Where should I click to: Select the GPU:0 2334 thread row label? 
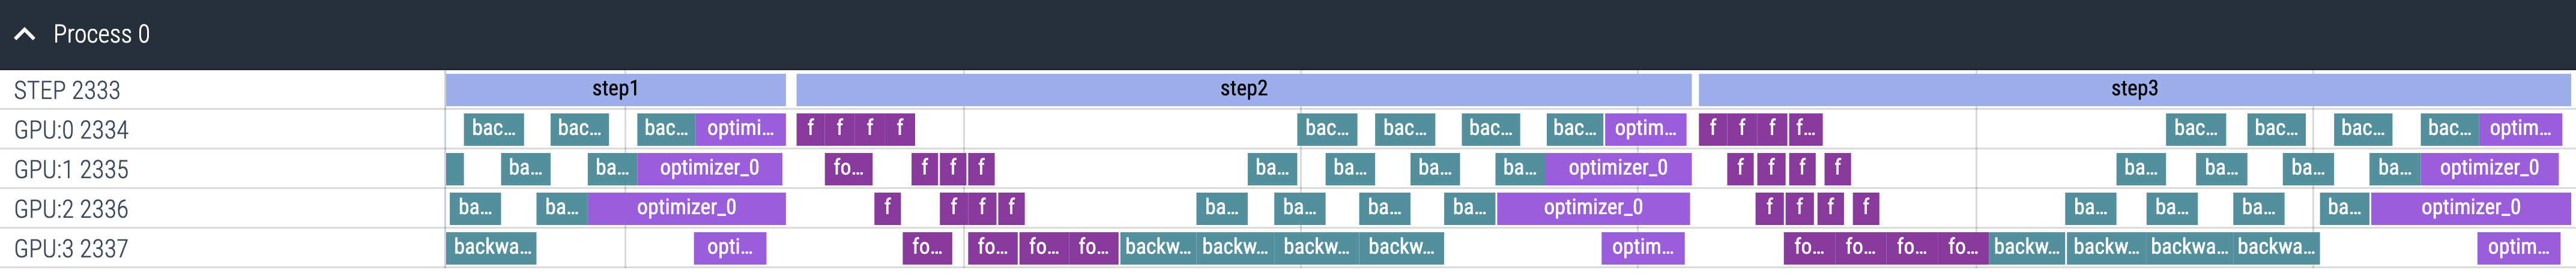pyautogui.click(x=71, y=130)
